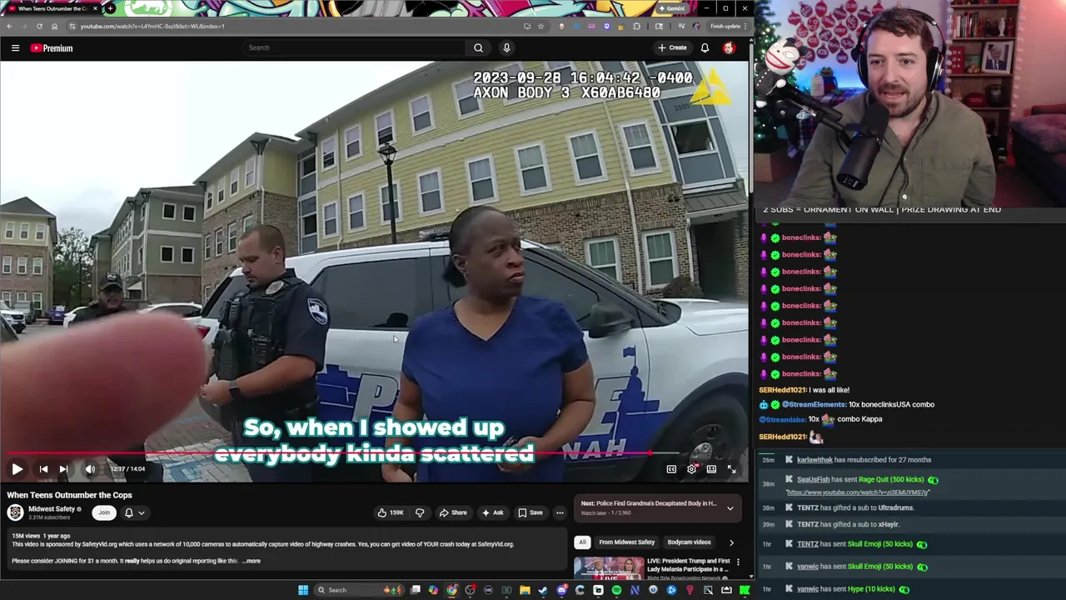Open the Gemini button in title bar

click(672, 8)
